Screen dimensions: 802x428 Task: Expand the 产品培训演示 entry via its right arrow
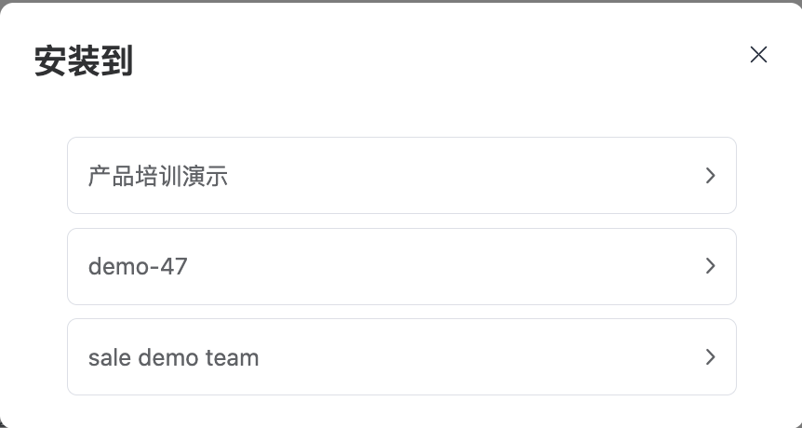coord(710,176)
